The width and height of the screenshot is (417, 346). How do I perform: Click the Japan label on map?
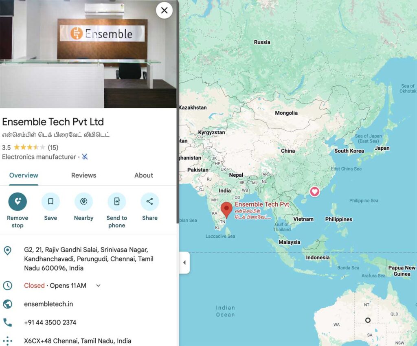pos(382,148)
